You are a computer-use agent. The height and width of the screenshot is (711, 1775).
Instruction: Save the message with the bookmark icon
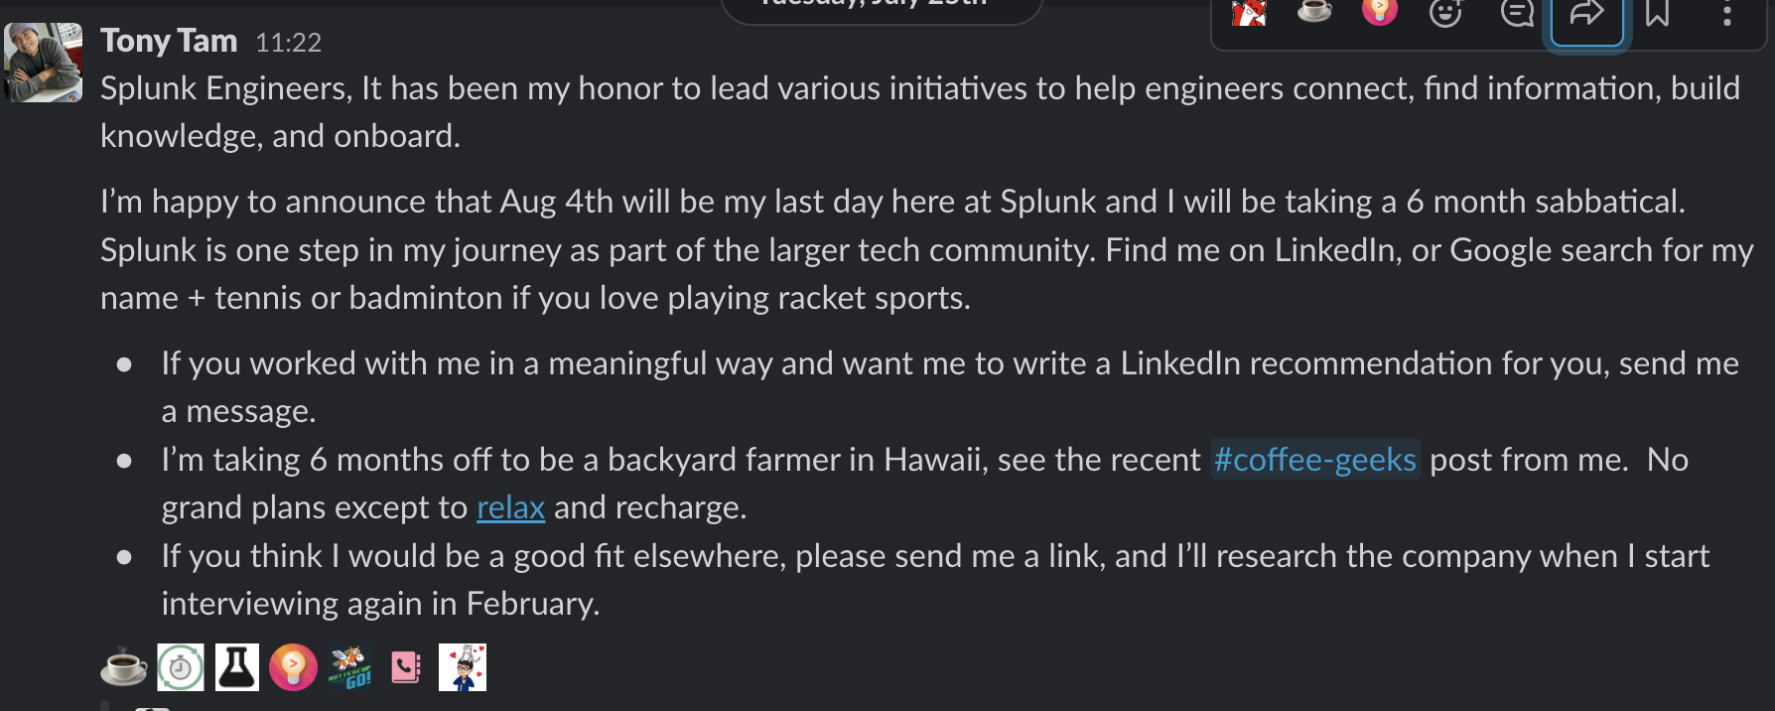(1657, 14)
